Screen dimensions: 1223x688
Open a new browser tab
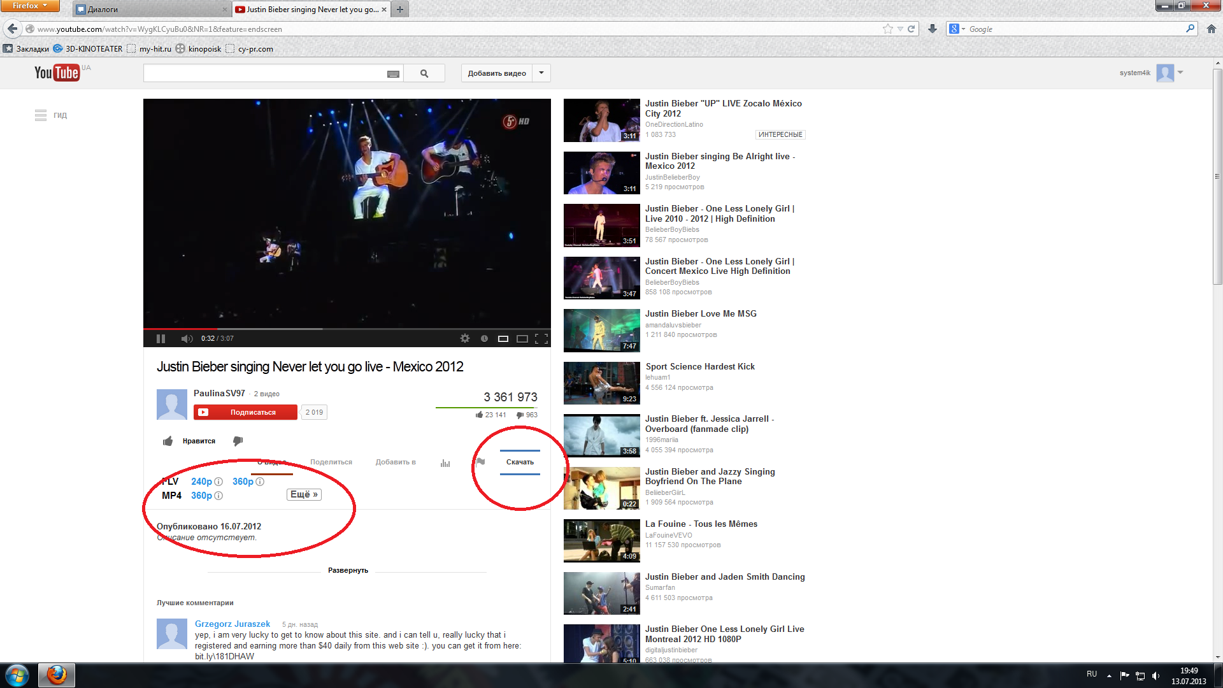400,10
